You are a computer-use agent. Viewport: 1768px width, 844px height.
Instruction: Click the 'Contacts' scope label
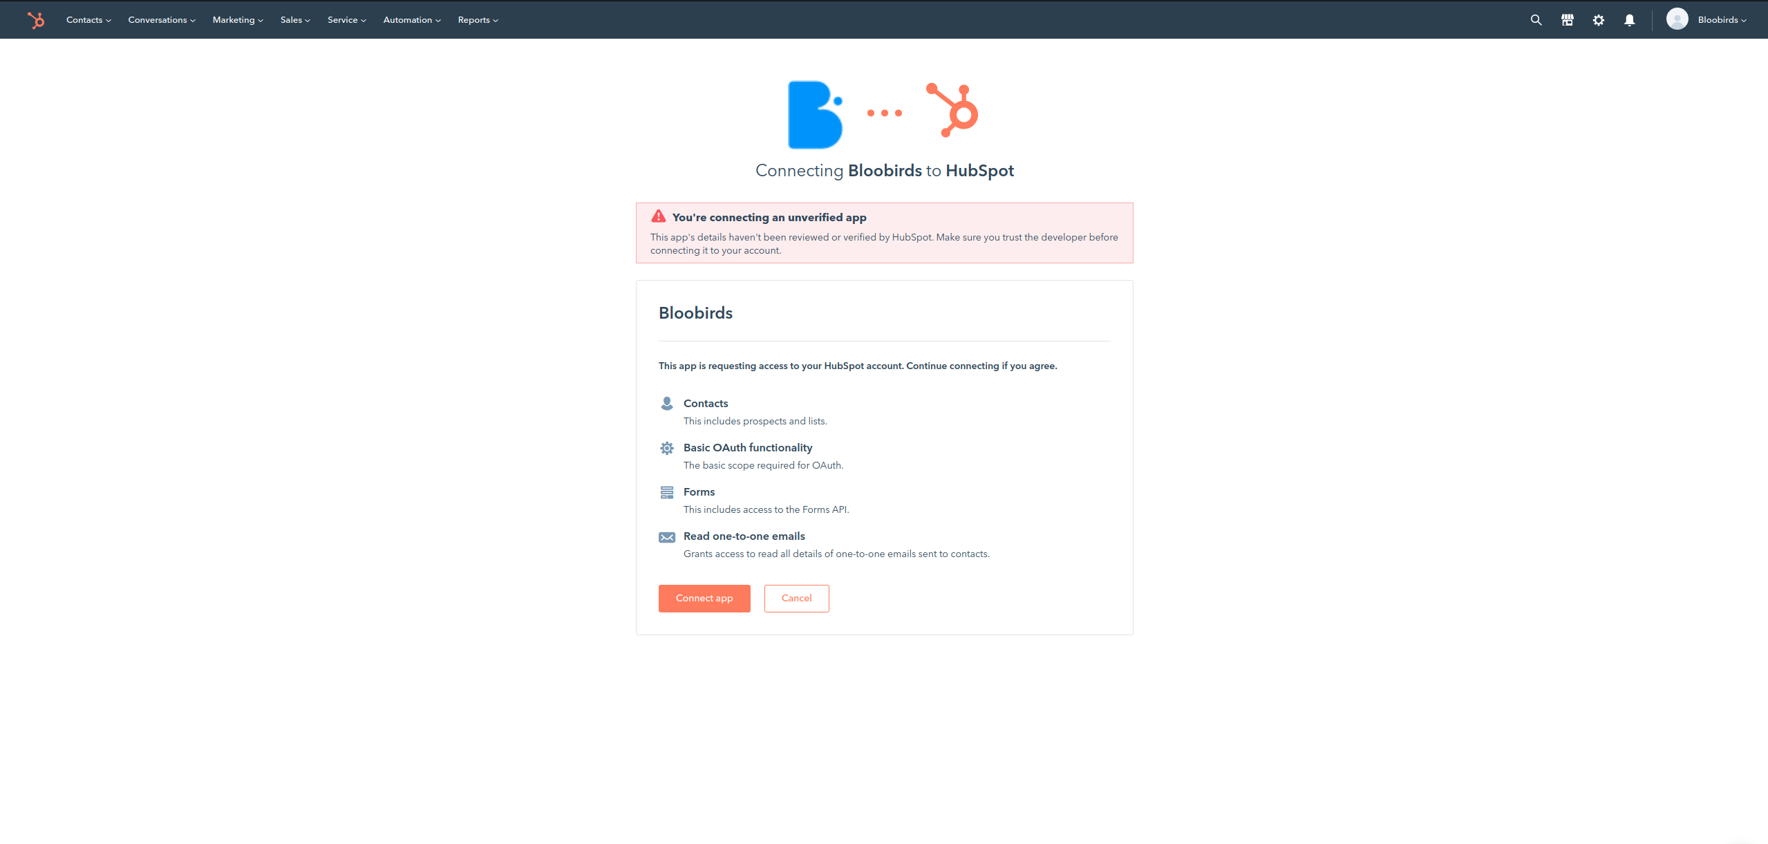706,403
